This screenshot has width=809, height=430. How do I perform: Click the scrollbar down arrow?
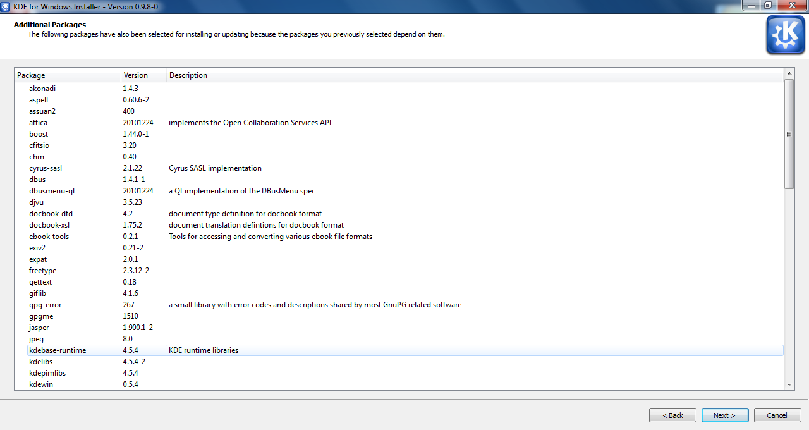[x=789, y=384]
